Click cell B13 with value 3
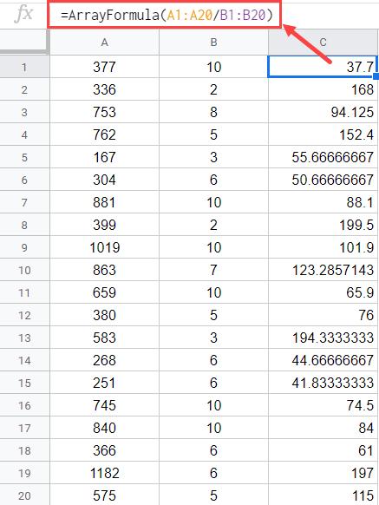 pyautogui.click(x=213, y=338)
